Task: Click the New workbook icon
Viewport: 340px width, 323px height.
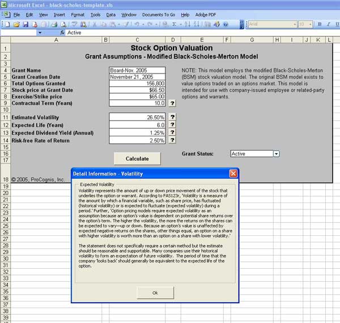Action: pos(7,24)
